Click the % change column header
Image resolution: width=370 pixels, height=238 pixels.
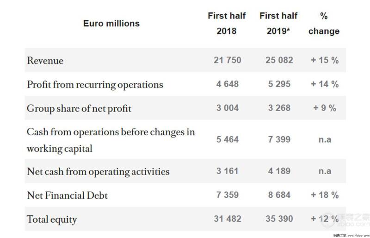(x=324, y=23)
